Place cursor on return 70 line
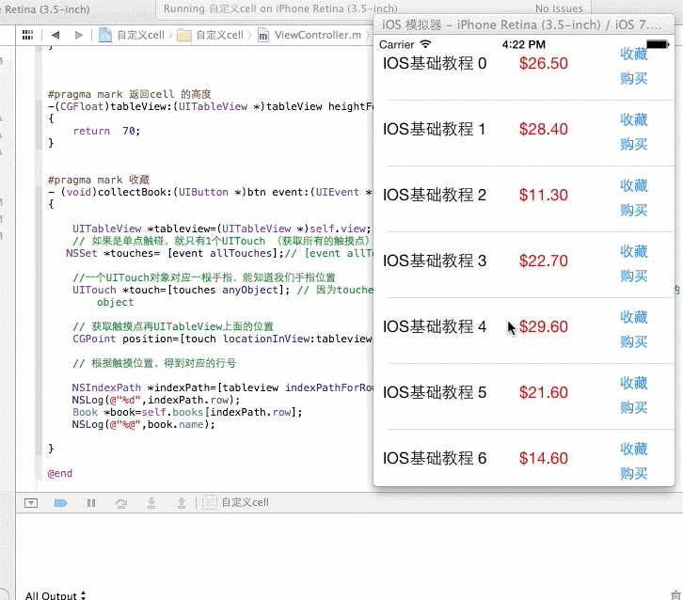This screenshot has width=683, height=600. click(x=106, y=131)
